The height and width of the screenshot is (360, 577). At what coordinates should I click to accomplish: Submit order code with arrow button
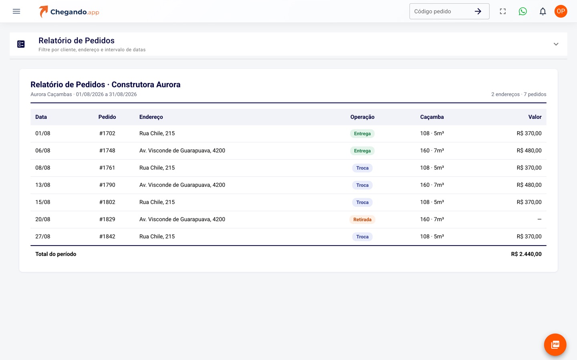click(478, 11)
